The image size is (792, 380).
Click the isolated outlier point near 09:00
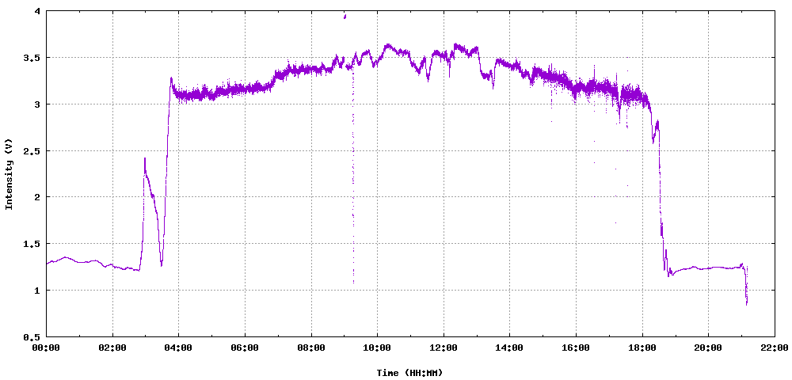pyautogui.click(x=345, y=16)
